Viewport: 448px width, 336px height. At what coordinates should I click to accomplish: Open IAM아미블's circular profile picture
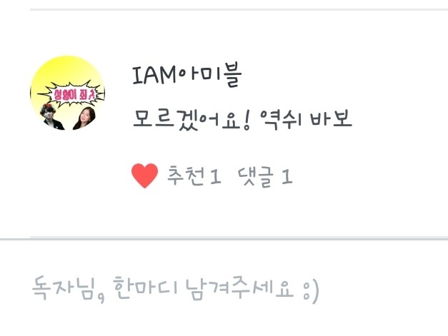pyautogui.click(x=67, y=93)
